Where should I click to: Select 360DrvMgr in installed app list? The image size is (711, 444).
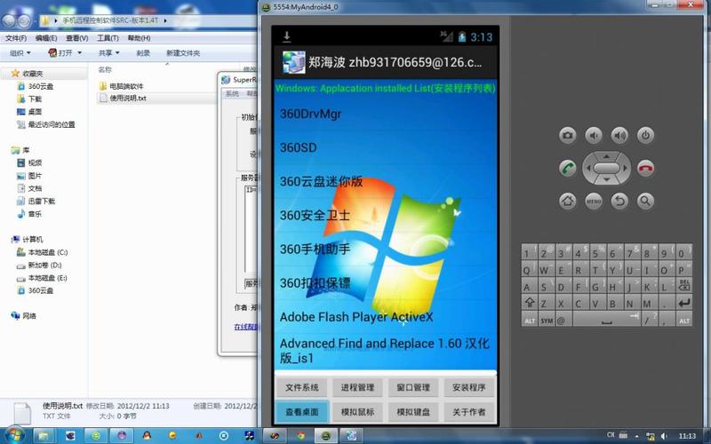point(386,114)
